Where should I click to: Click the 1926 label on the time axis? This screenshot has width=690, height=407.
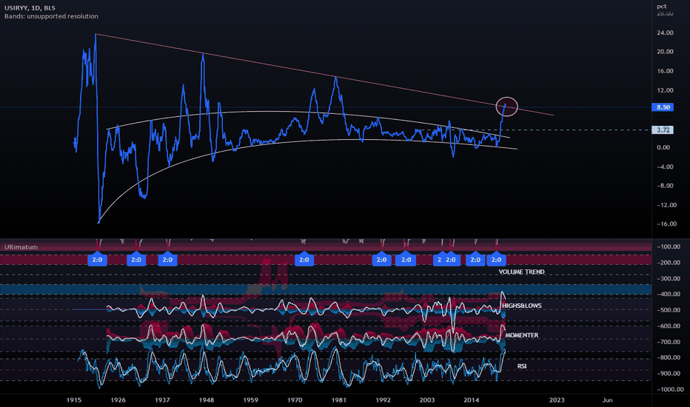118,400
